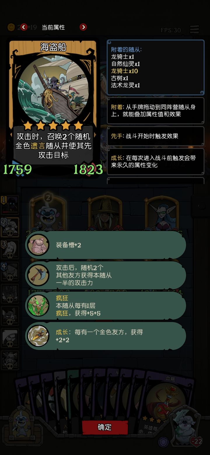Select sidebar slot numbered 1
This screenshot has width=210, height=455.
10,205
